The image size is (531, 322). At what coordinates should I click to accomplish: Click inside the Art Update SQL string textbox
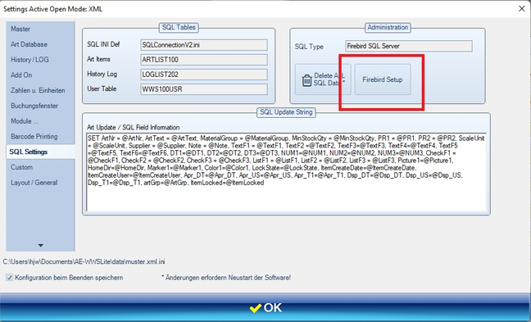coord(287,172)
